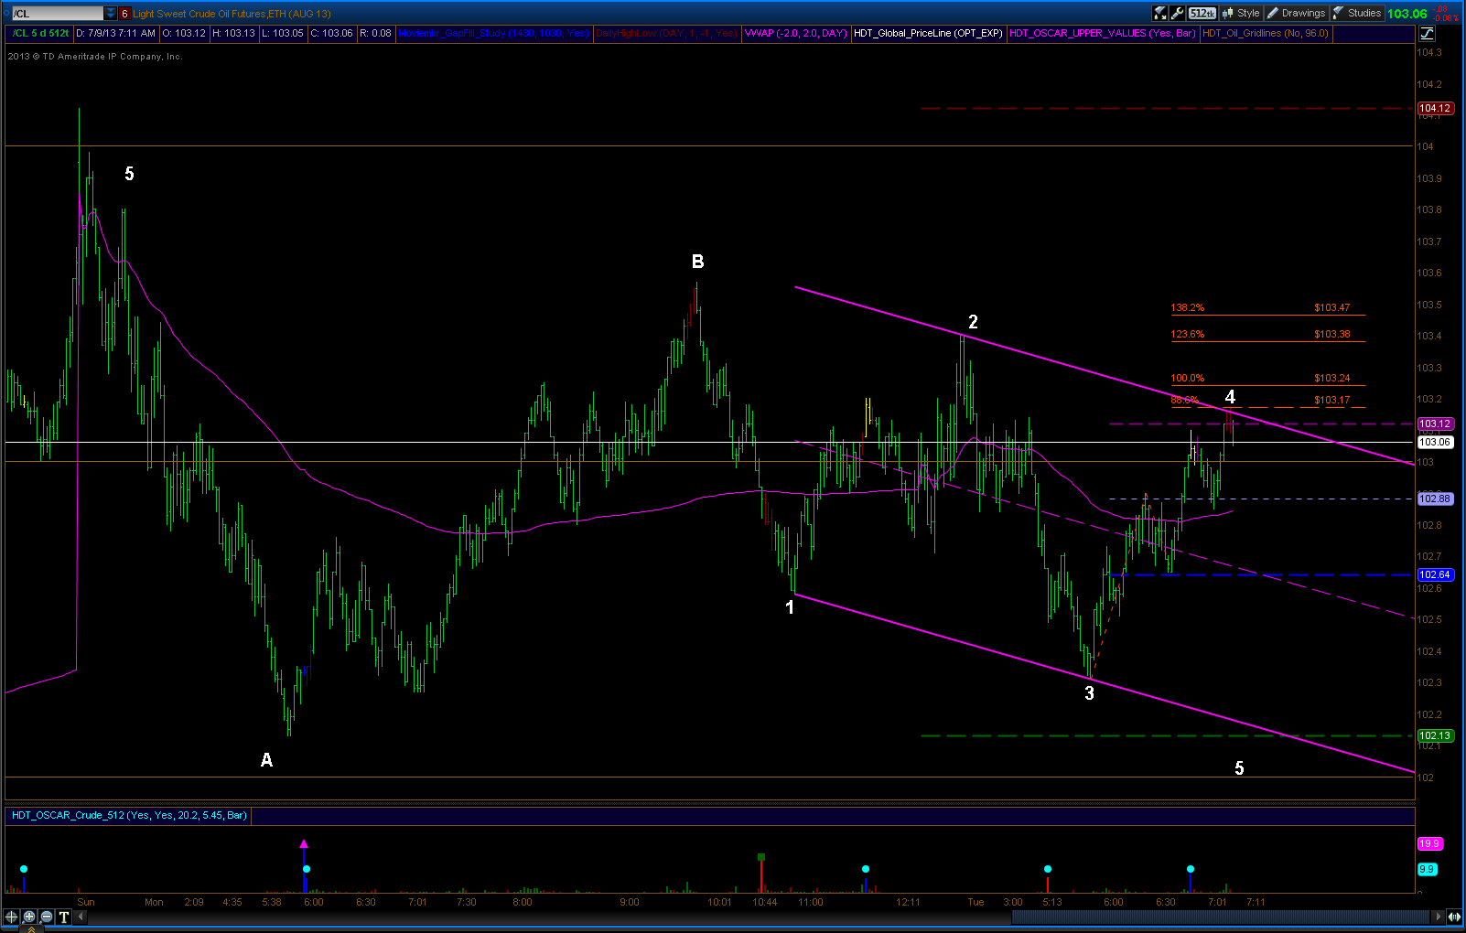Click the 104.12 red price bubble

point(1435,108)
